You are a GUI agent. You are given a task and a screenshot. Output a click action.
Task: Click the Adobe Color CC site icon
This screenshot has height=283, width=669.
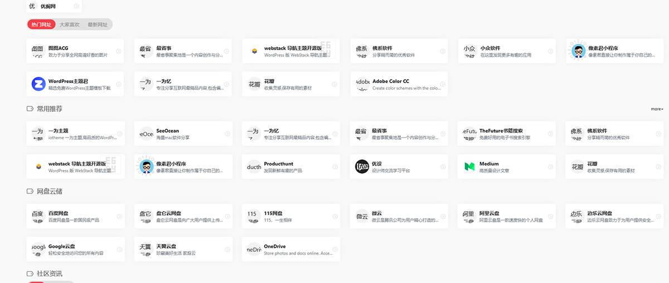[362, 84]
